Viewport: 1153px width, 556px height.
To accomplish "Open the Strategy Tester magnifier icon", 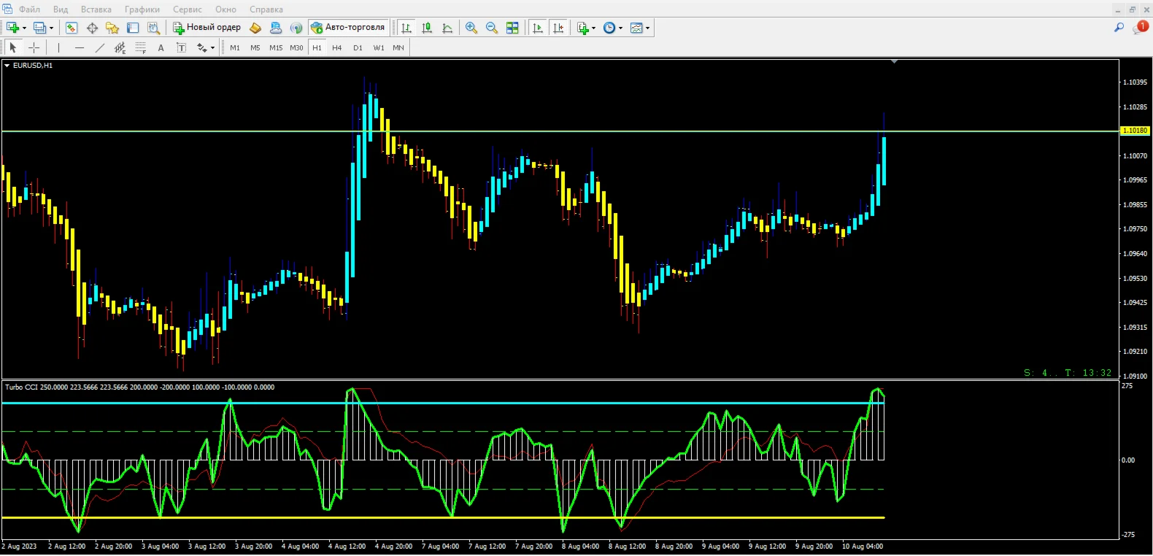I will point(153,28).
